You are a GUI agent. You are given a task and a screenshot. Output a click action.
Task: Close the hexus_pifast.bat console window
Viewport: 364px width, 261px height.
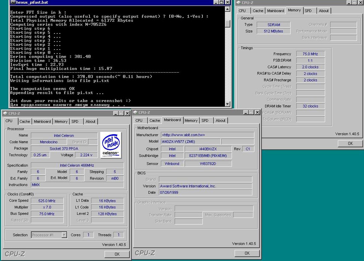tap(228, 2)
